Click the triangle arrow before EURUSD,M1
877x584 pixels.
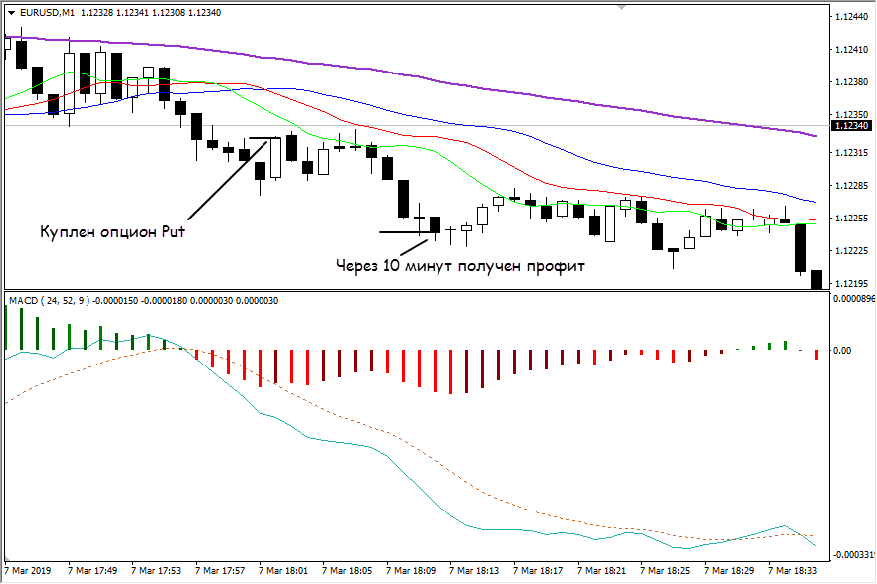(x=11, y=13)
